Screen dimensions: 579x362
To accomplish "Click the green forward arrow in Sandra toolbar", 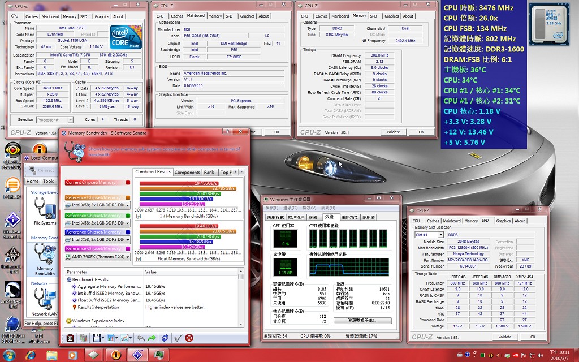I will click(x=152, y=338).
